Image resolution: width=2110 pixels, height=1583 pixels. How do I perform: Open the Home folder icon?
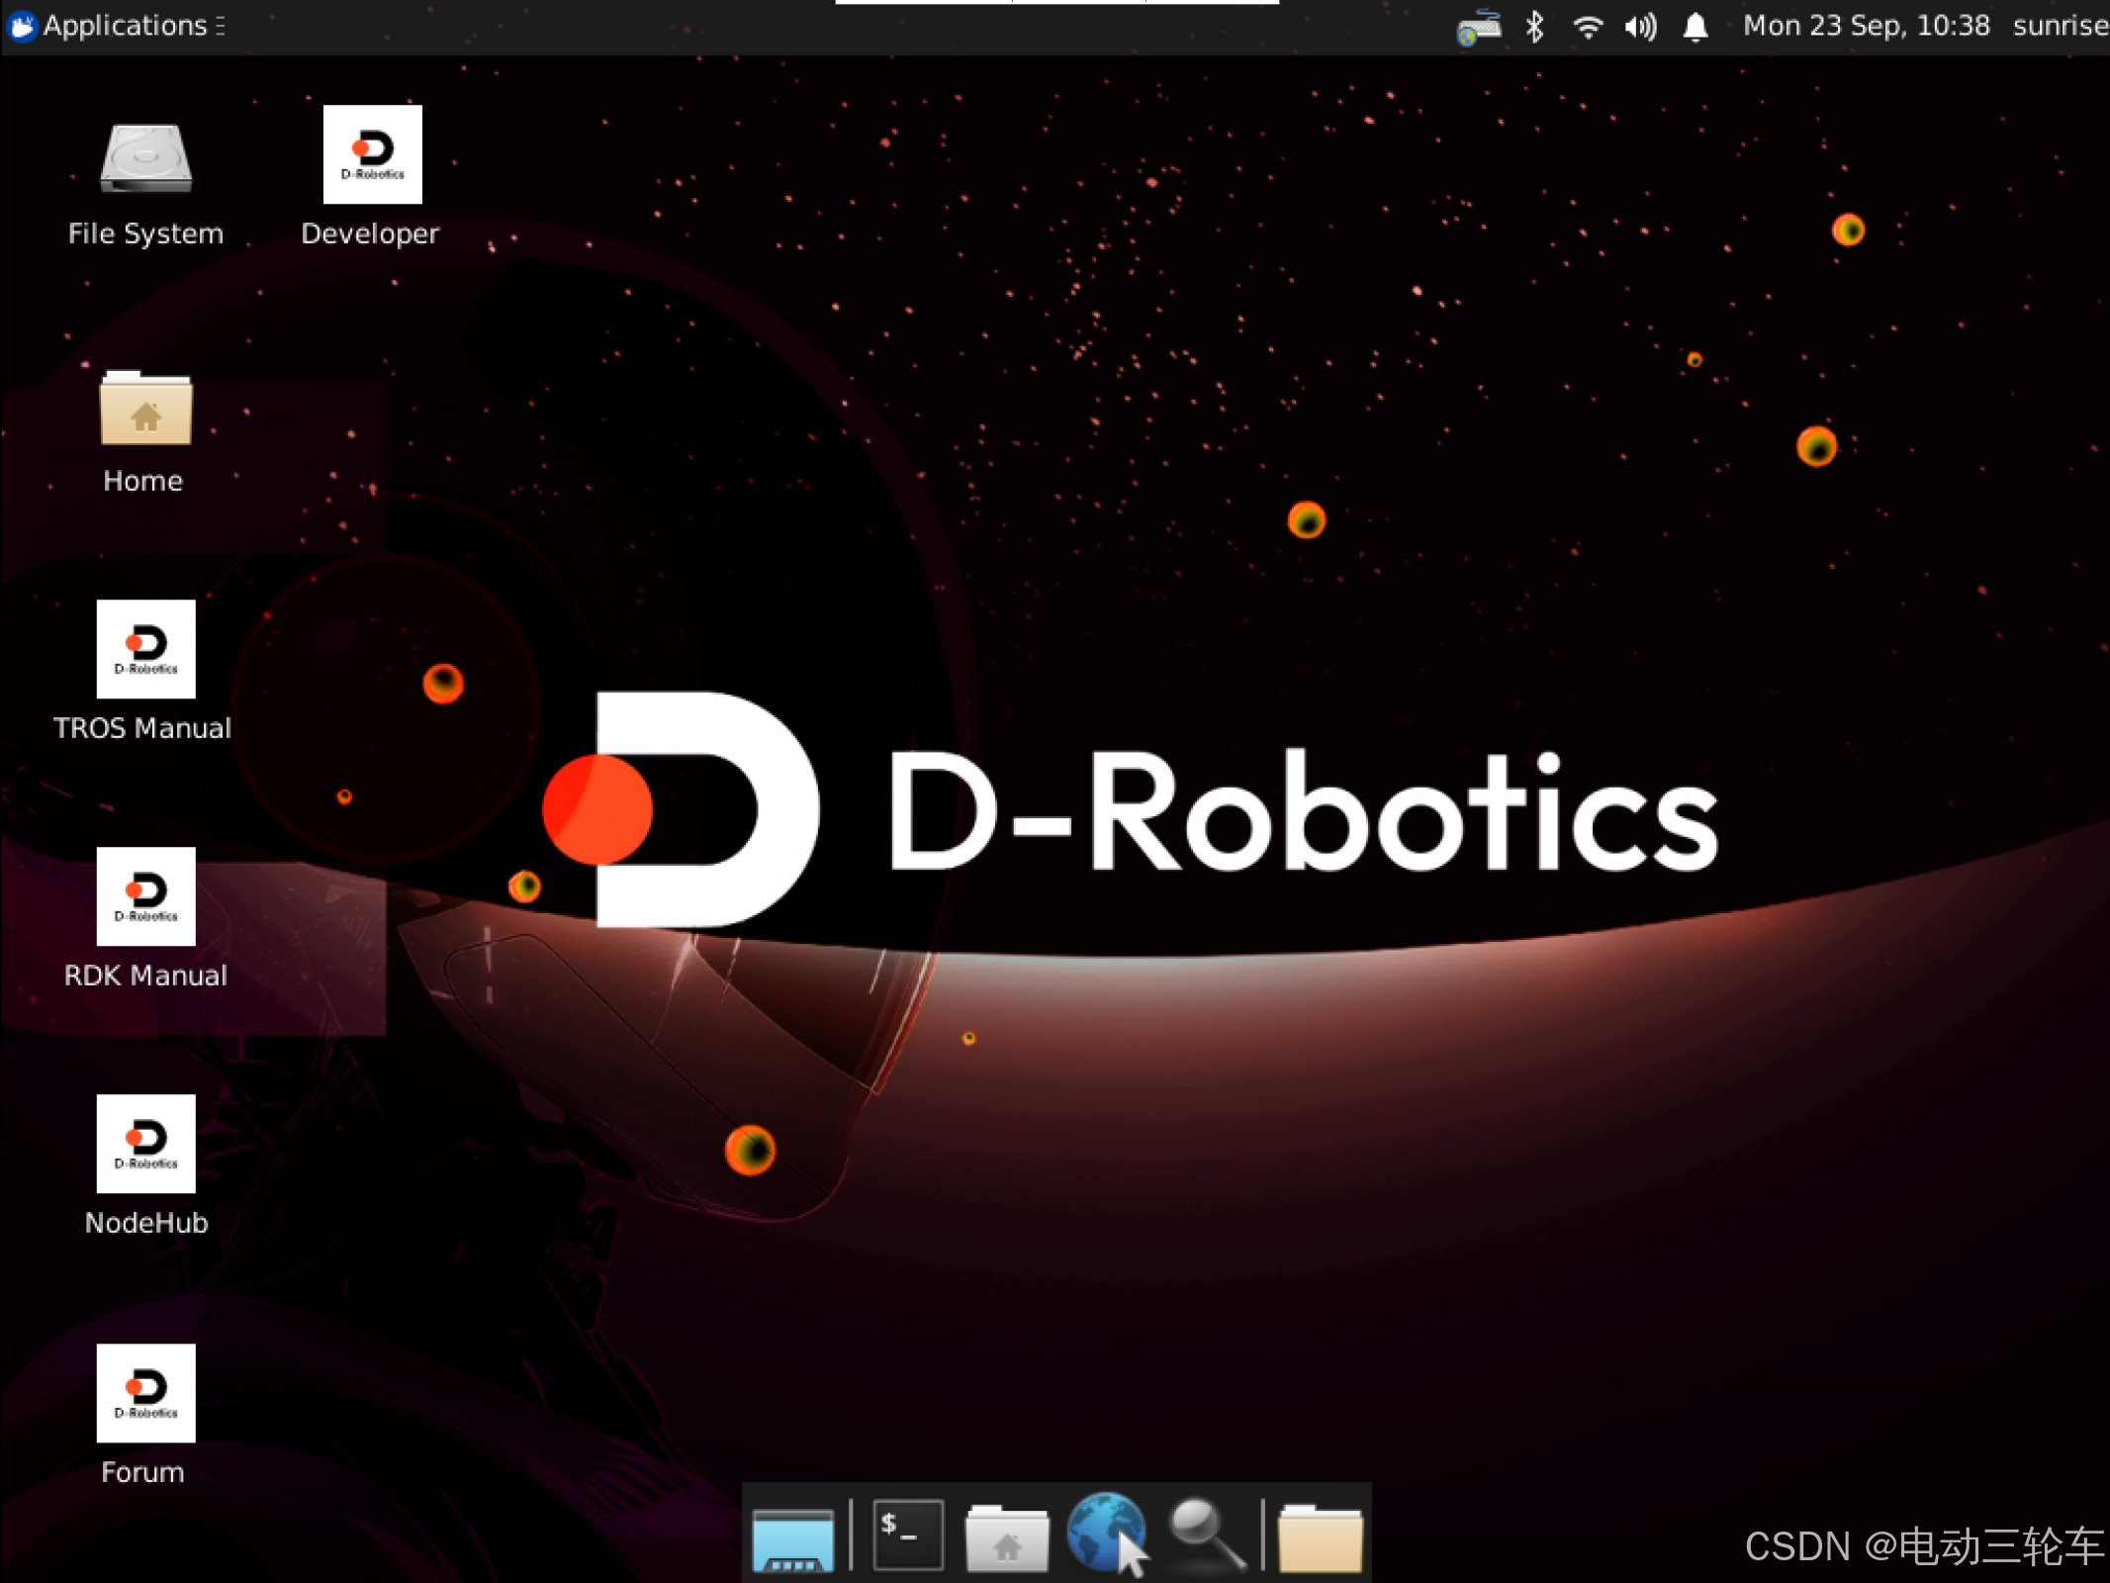click(145, 409)
